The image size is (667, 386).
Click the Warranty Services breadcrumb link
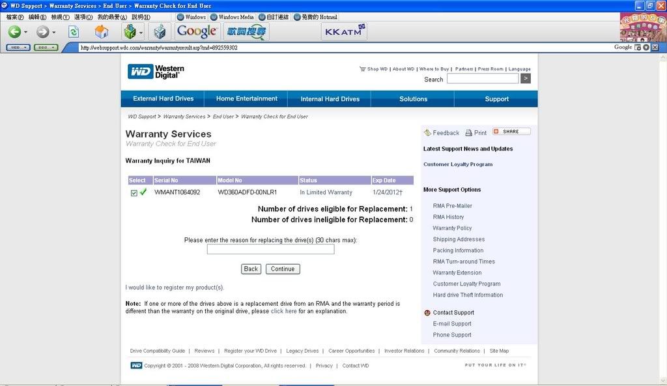184,116
